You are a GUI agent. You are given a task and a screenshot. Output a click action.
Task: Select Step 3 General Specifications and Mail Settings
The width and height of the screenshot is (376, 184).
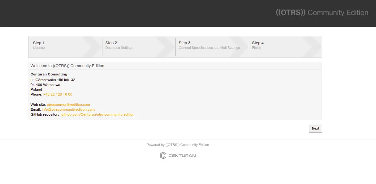tap(212, 47)
